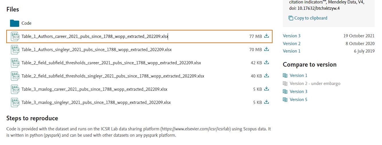Open Version 2 from 8 October 2020
Viewport: 382px width, 145px height.
pyautogui.click(x=292, y=44)
